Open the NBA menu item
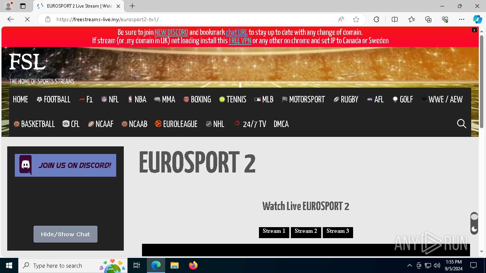This screenshot has height=273, width=486. (x=137, y=99)
